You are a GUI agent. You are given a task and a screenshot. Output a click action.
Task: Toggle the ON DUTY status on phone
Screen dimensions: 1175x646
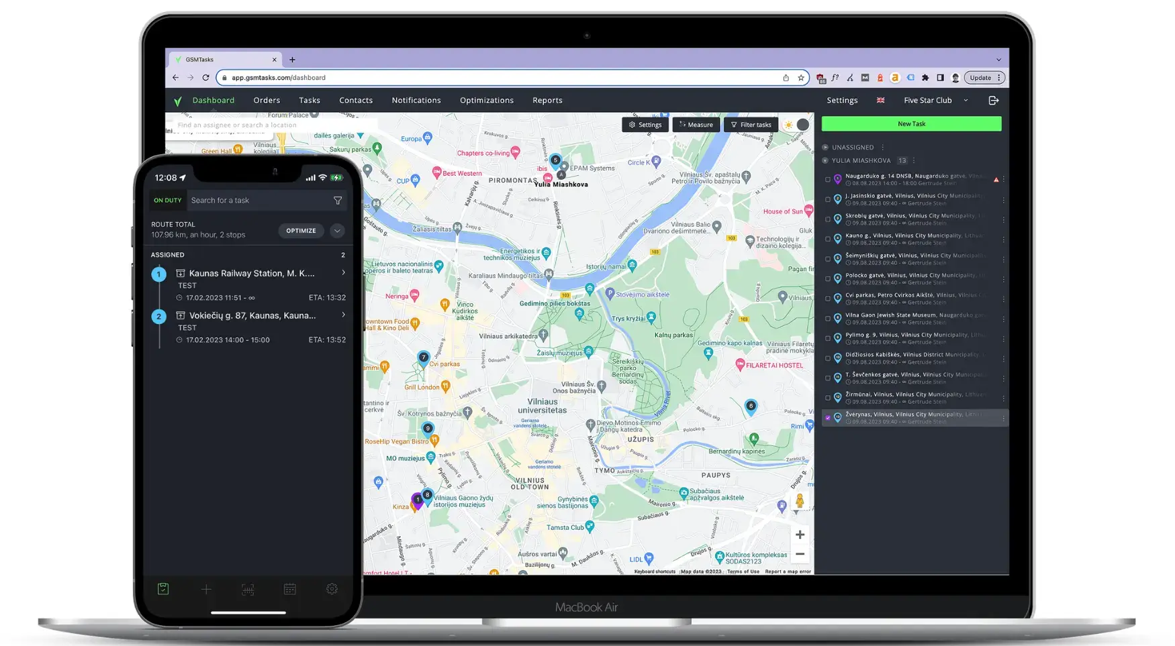pyautogui.click(x=168, y=201)
